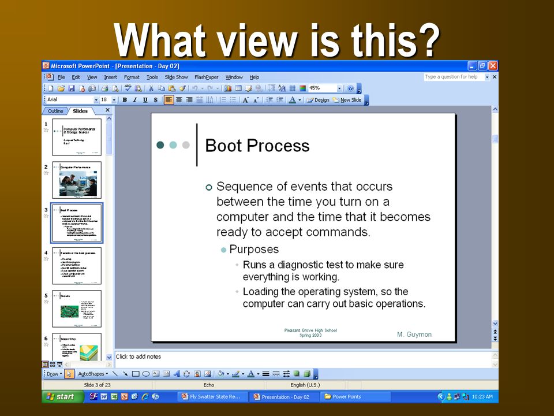The width and height of the screenshot is (554, 416).
Task: Select the Arrow drawing tool
Action: (x=125, y=374)
